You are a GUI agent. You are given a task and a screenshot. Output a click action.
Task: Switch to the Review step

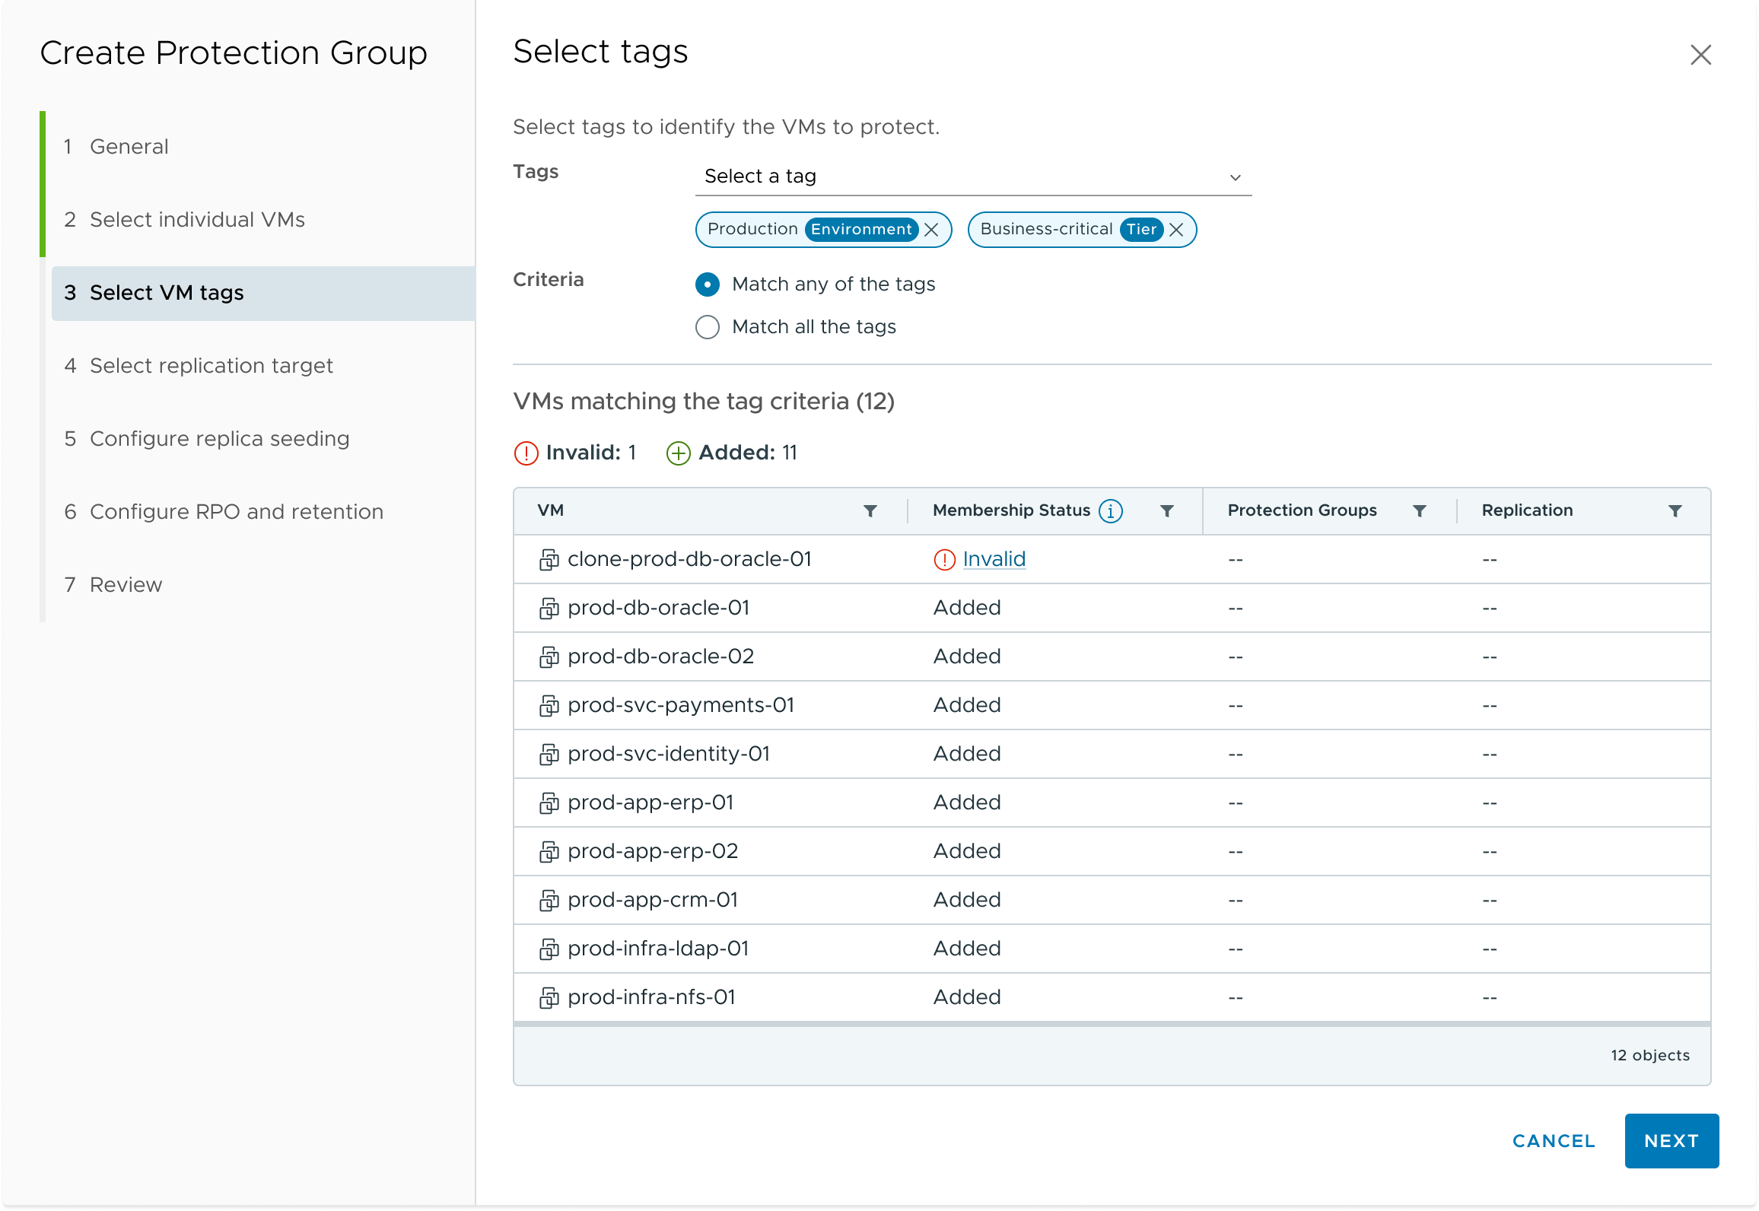pyautogui.click(x=126, y=584)
